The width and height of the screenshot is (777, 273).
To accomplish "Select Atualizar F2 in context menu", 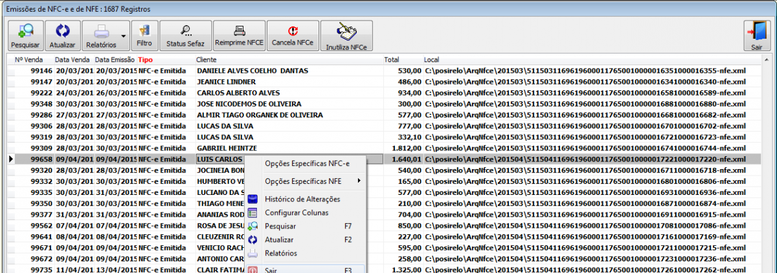I will tap(304, 239).
